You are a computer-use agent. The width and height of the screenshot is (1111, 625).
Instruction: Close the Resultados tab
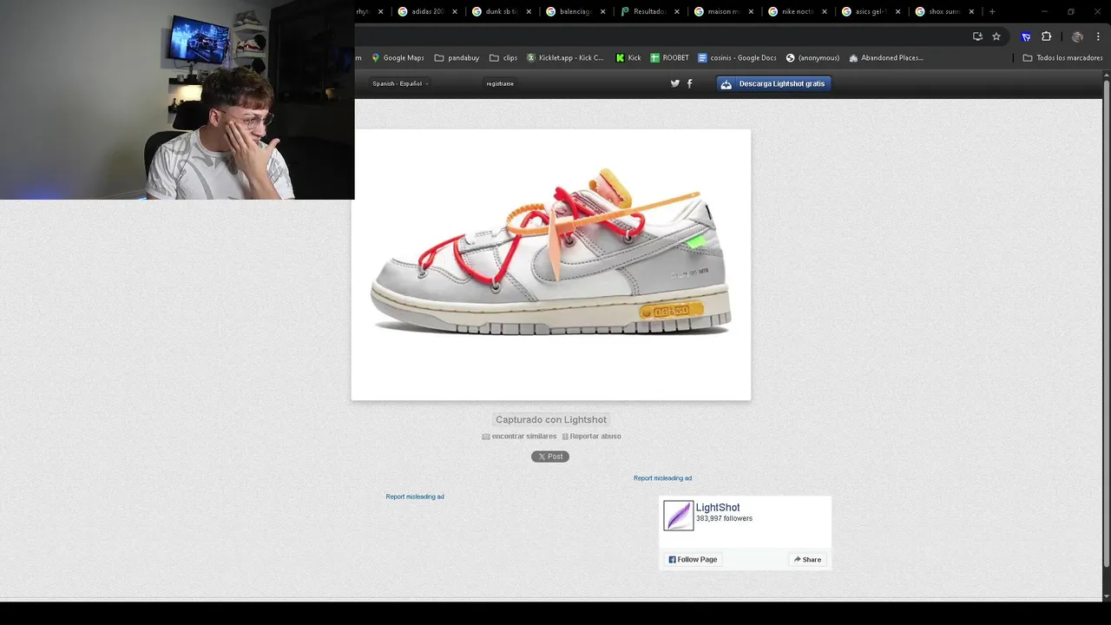click(x=676, y=11)
